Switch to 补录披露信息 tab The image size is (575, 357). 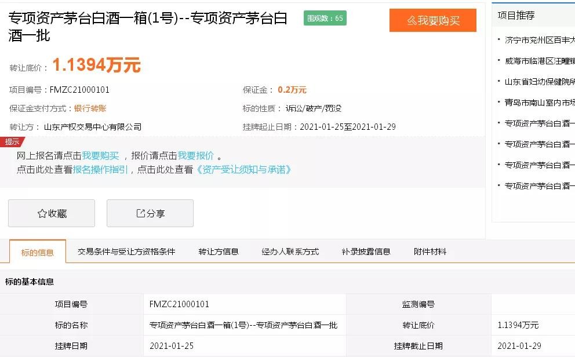[366, 252]
